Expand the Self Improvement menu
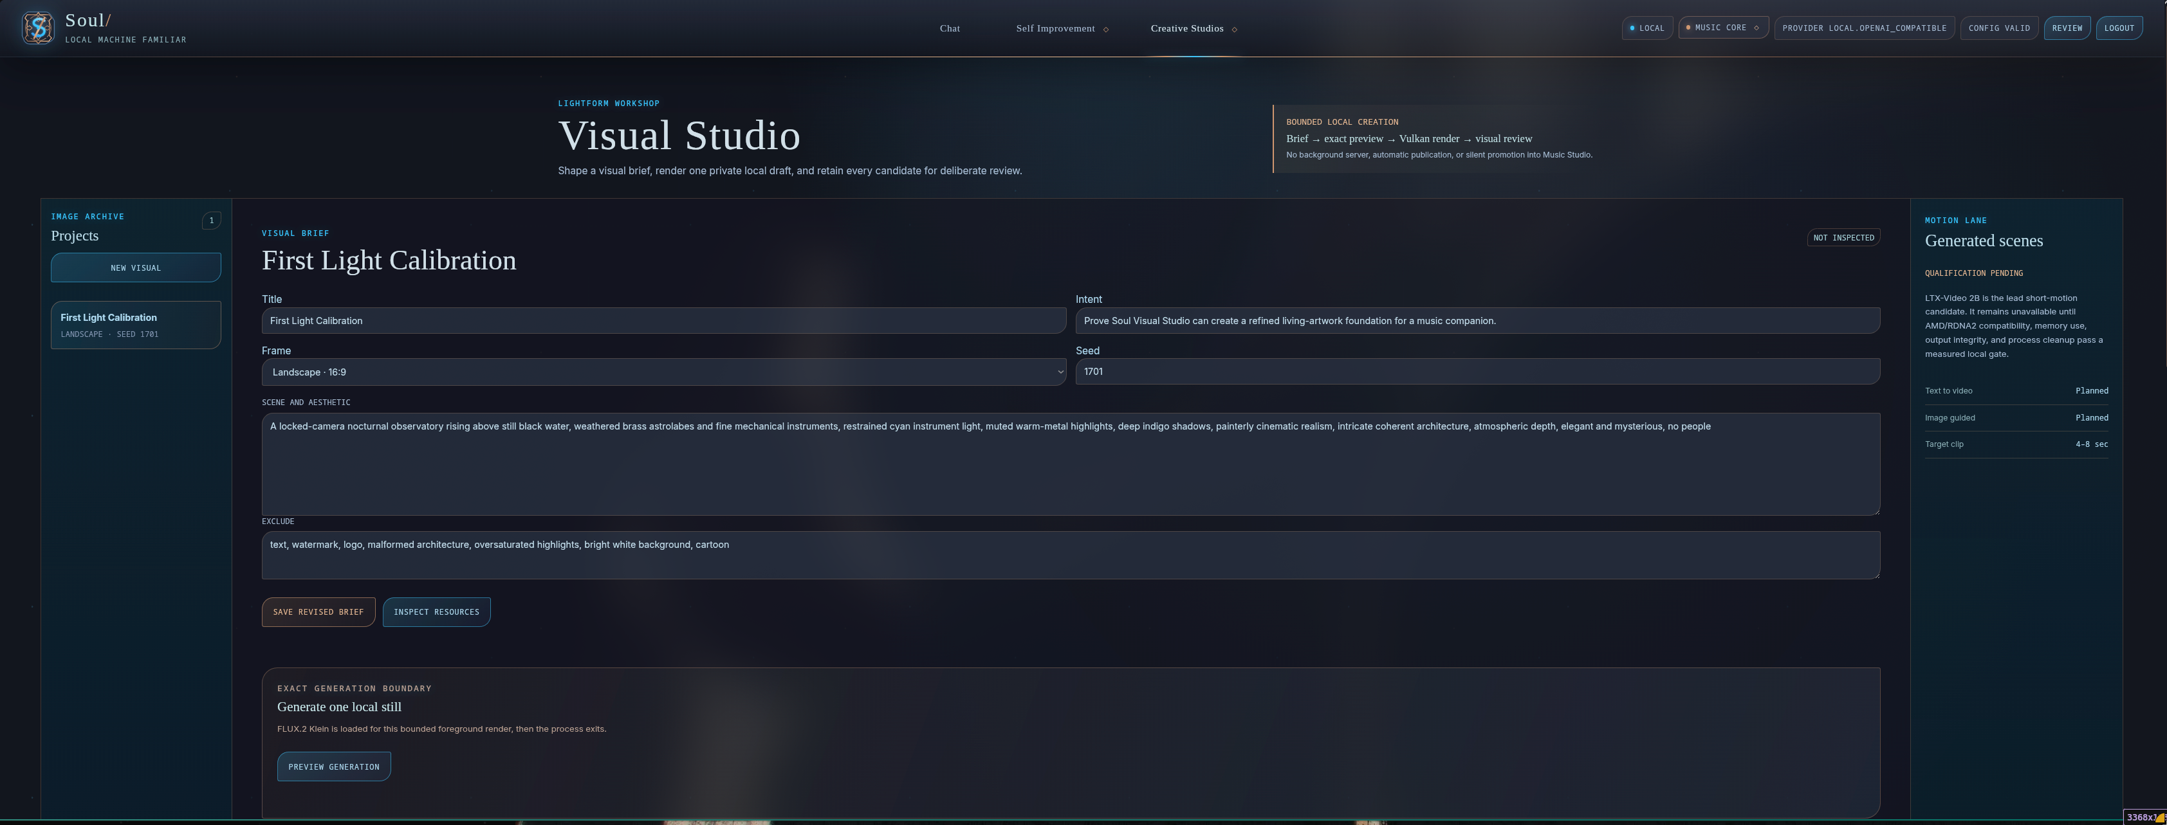This screenshot has height=825, width=2167. coord(1062,28)
